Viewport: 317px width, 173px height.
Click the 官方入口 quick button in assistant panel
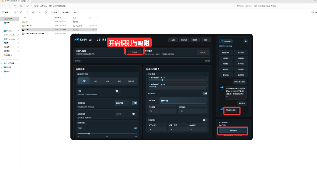tap(241, 53)
